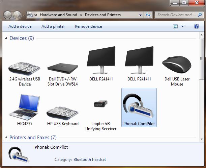
Task: Click Remove device
Action: [x=88, y=26]
